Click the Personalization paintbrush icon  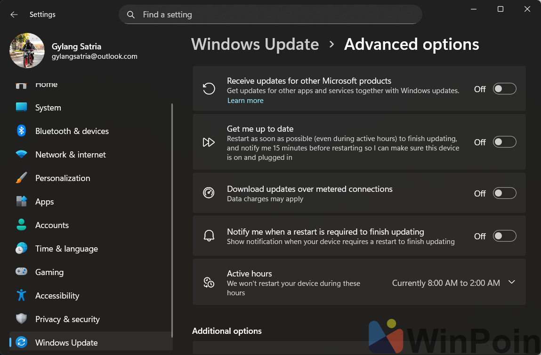tap(21, 178)
